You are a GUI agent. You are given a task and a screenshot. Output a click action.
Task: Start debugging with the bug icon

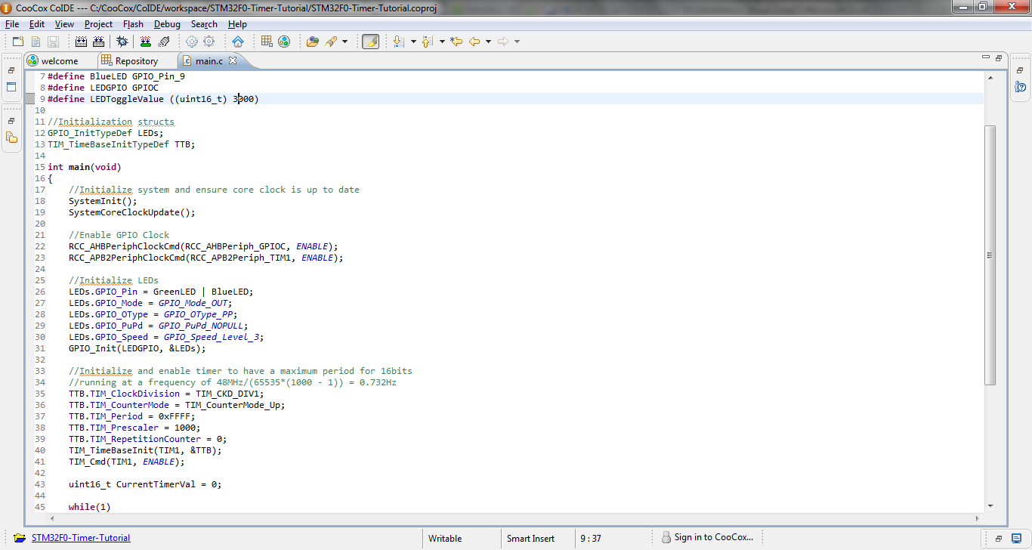click(122, 42)
